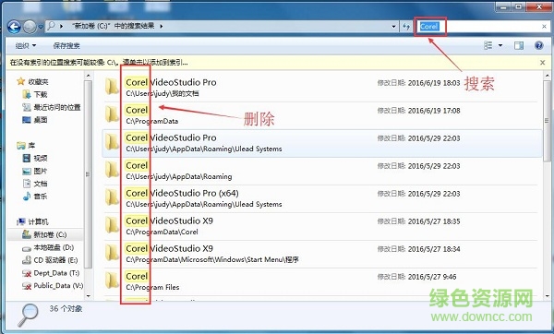Click the computer icon beside 计算机
The image size is (554, 334).
click(21, 221)
